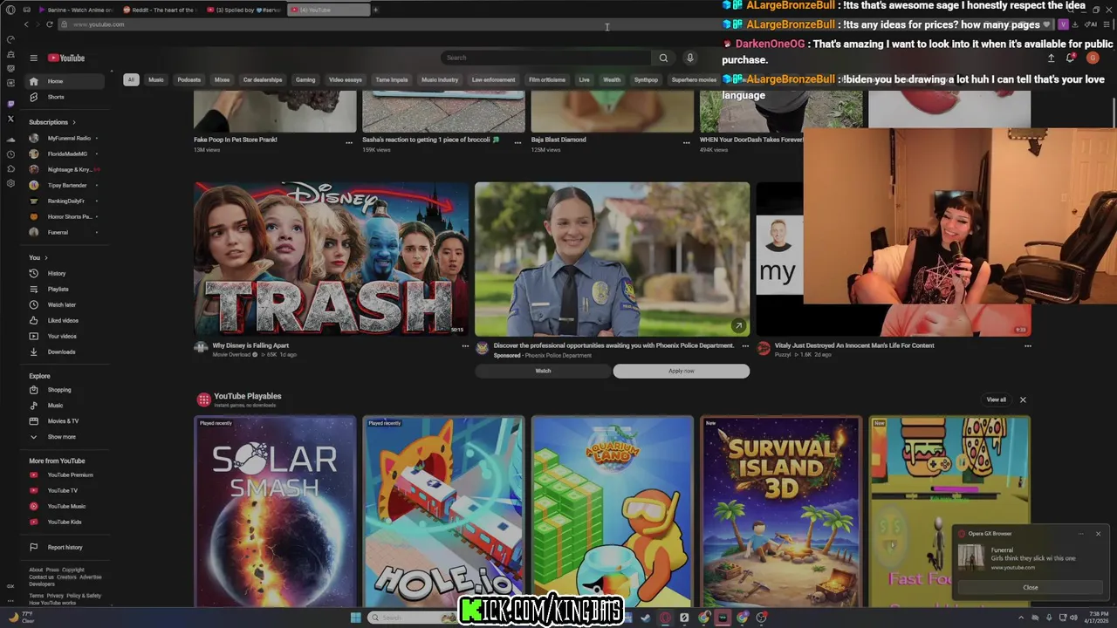Image resolution: width=1117 pixels, height=628 pixels.
Task: Switch to the Reddit browser tab
Action: click(x=160, y=10)
